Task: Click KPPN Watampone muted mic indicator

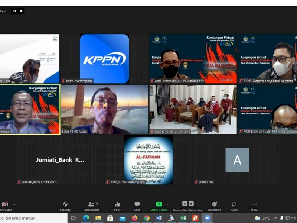Action: click(x=63, y=81)
